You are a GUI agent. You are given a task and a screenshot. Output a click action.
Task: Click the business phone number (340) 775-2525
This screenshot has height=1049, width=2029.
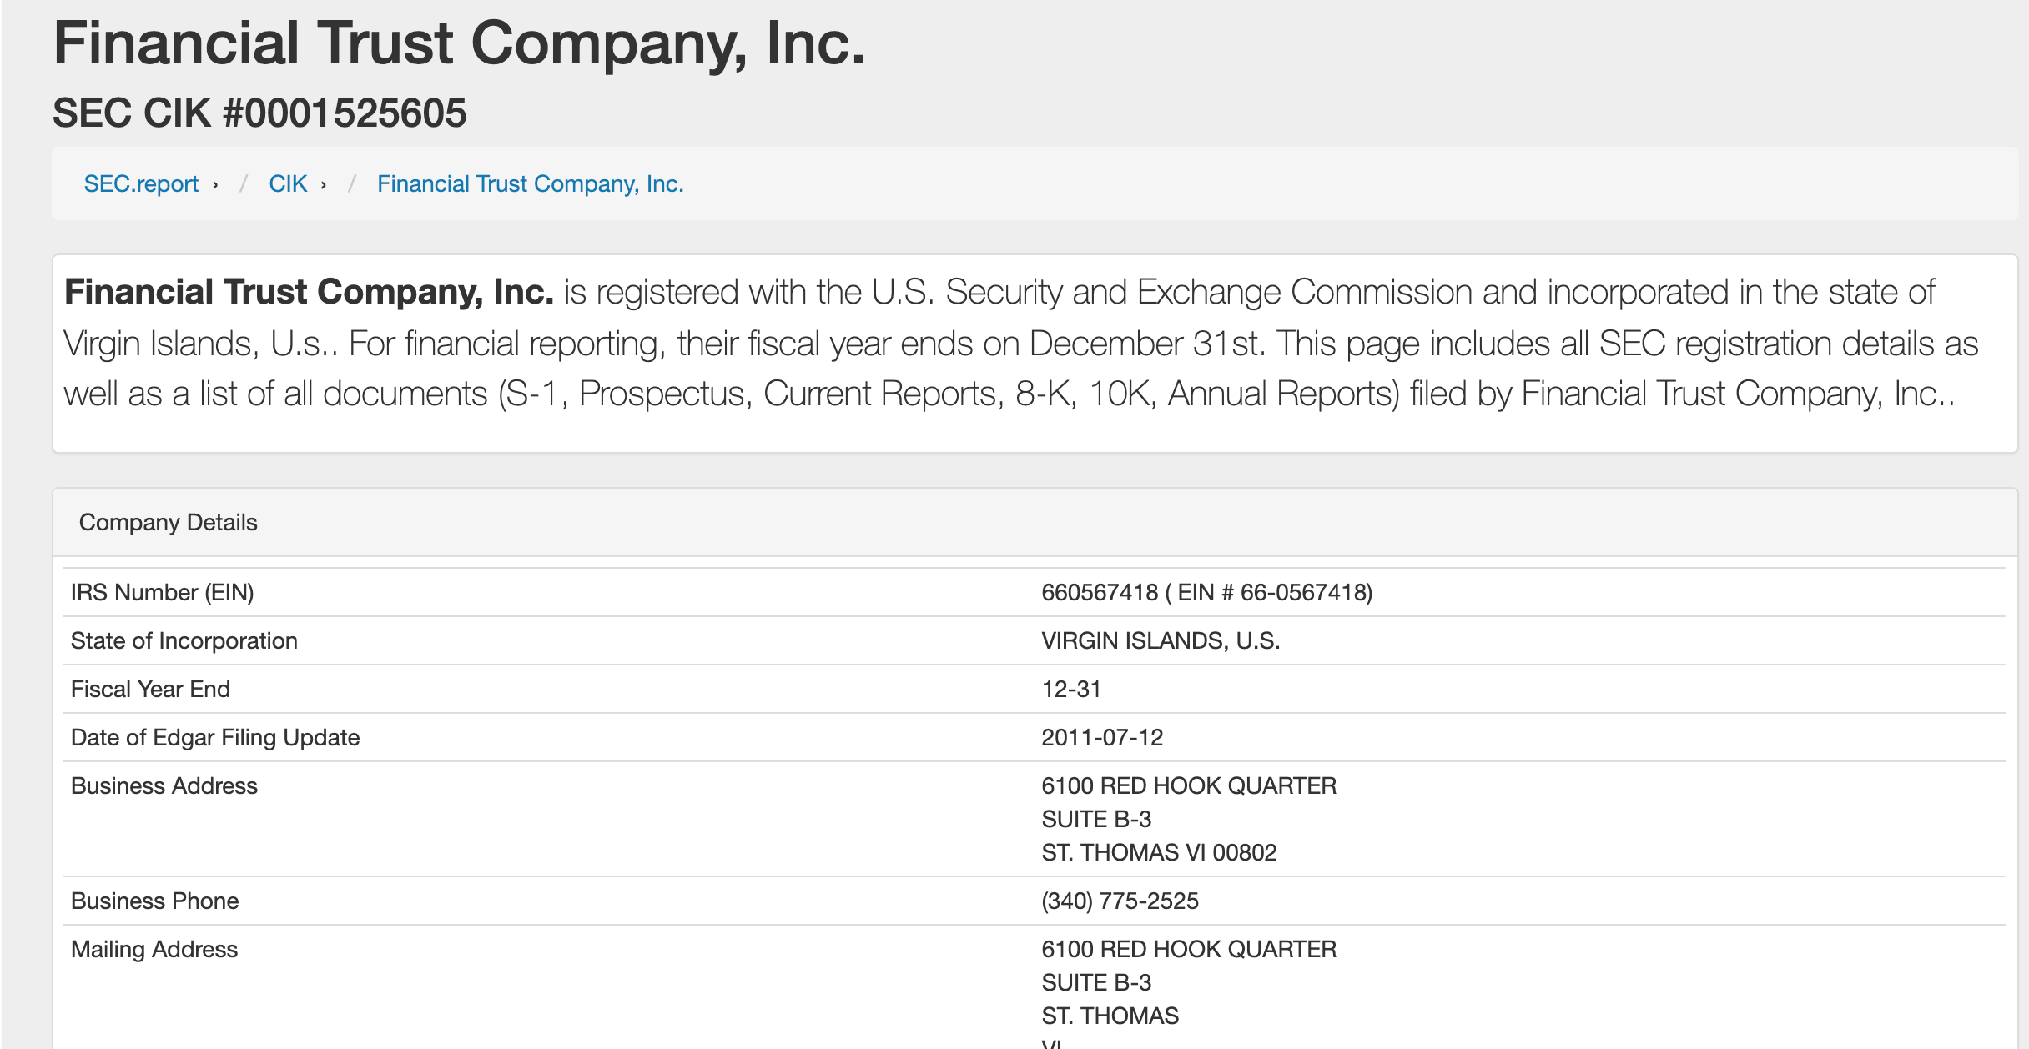coord(1120,901)
